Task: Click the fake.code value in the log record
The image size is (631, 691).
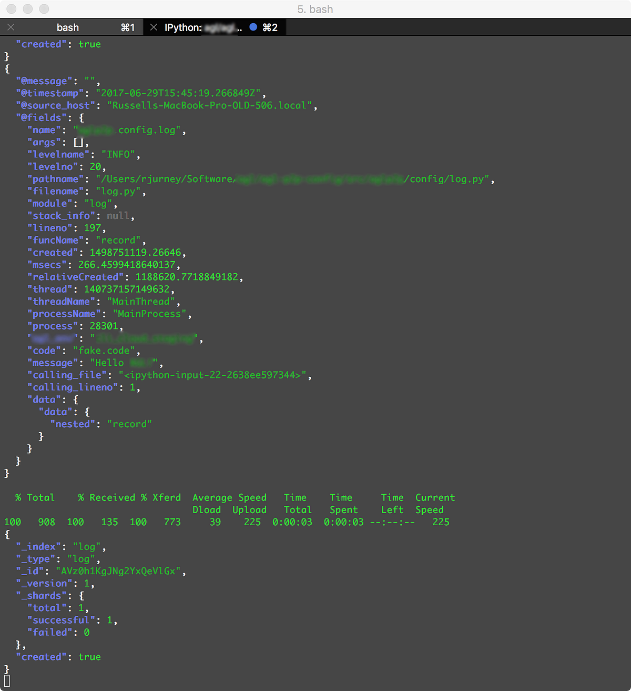Action: [x=105, y=350]
